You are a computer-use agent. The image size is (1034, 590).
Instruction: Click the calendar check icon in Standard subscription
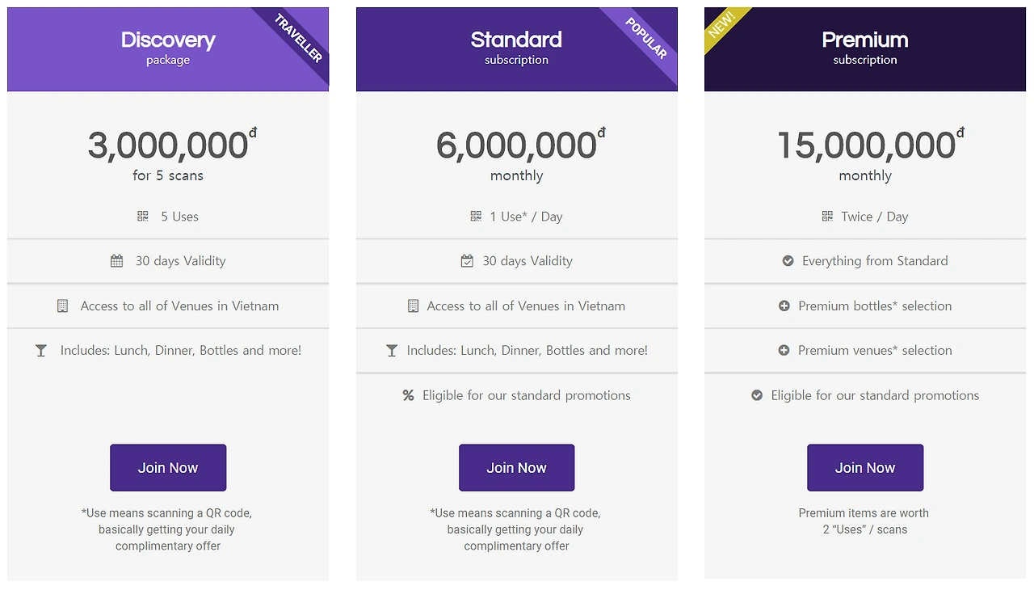467,261
